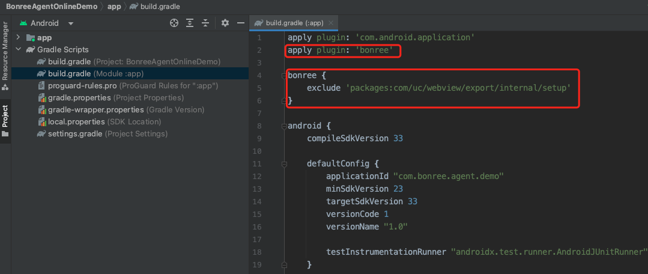Click the BonreeAgentOnlineDemo breadcrumb
Viewport: 648px width, 274px height.
[x=52, y=6]
